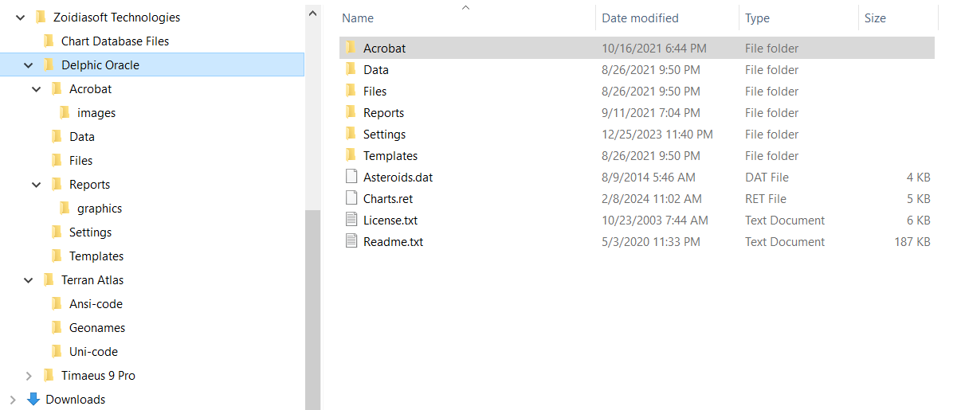
Task: Select the Settings folder name in file list
Action: coord(384,135)
